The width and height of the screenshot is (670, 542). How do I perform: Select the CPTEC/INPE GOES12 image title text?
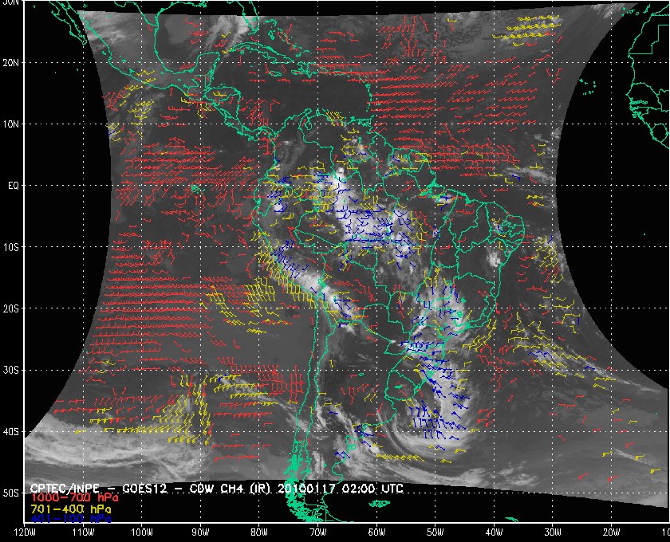[216, 488]
